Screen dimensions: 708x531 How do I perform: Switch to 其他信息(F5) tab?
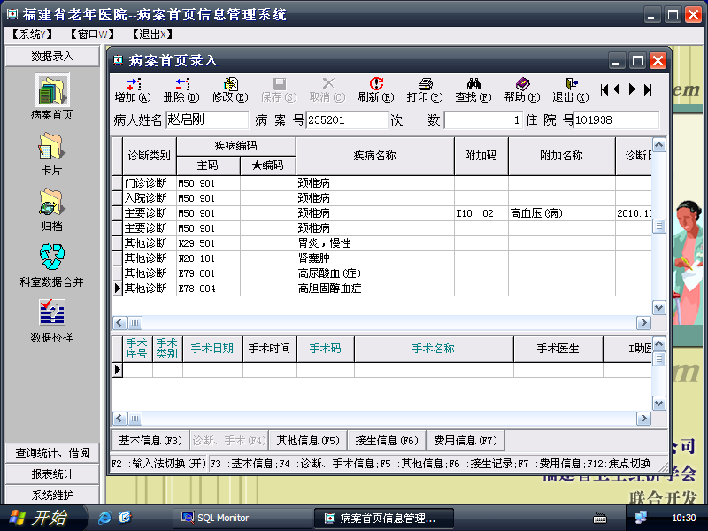point(308,440)
